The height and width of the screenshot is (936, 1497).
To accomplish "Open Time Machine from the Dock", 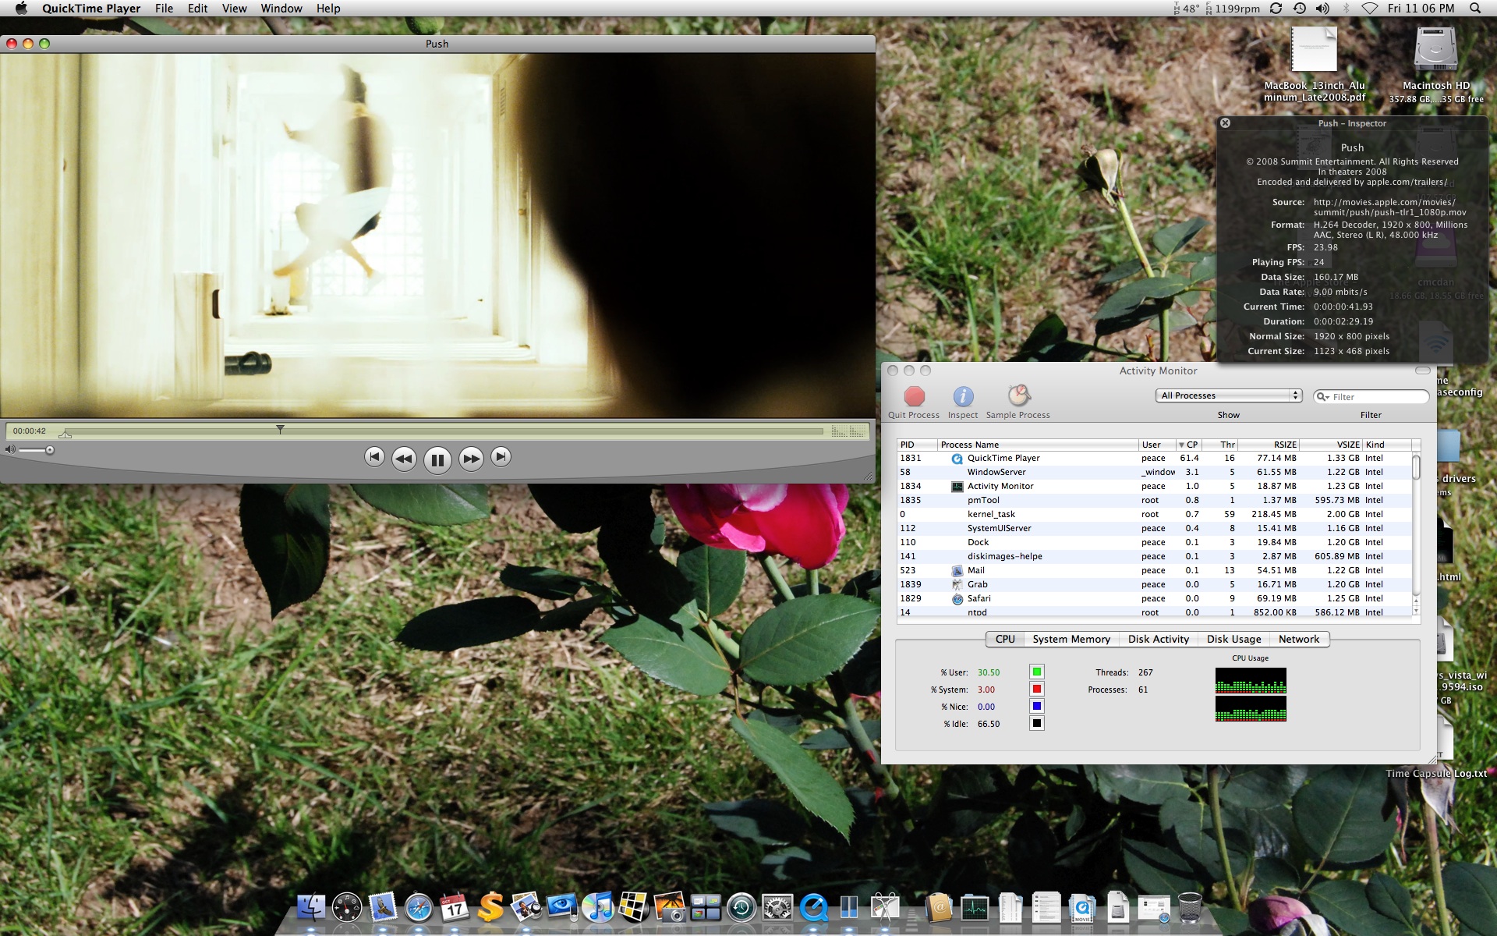I will coord(741,908).
